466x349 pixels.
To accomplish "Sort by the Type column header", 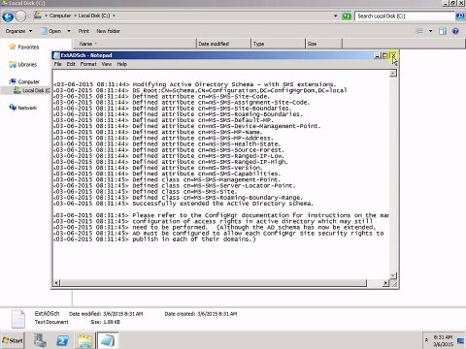I will (278, 44).
